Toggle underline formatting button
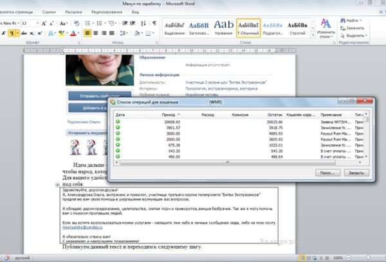This screenshot has height=262, width=386. 12,33
